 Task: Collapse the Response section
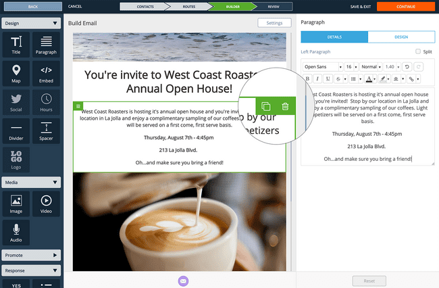coord(31,270)
